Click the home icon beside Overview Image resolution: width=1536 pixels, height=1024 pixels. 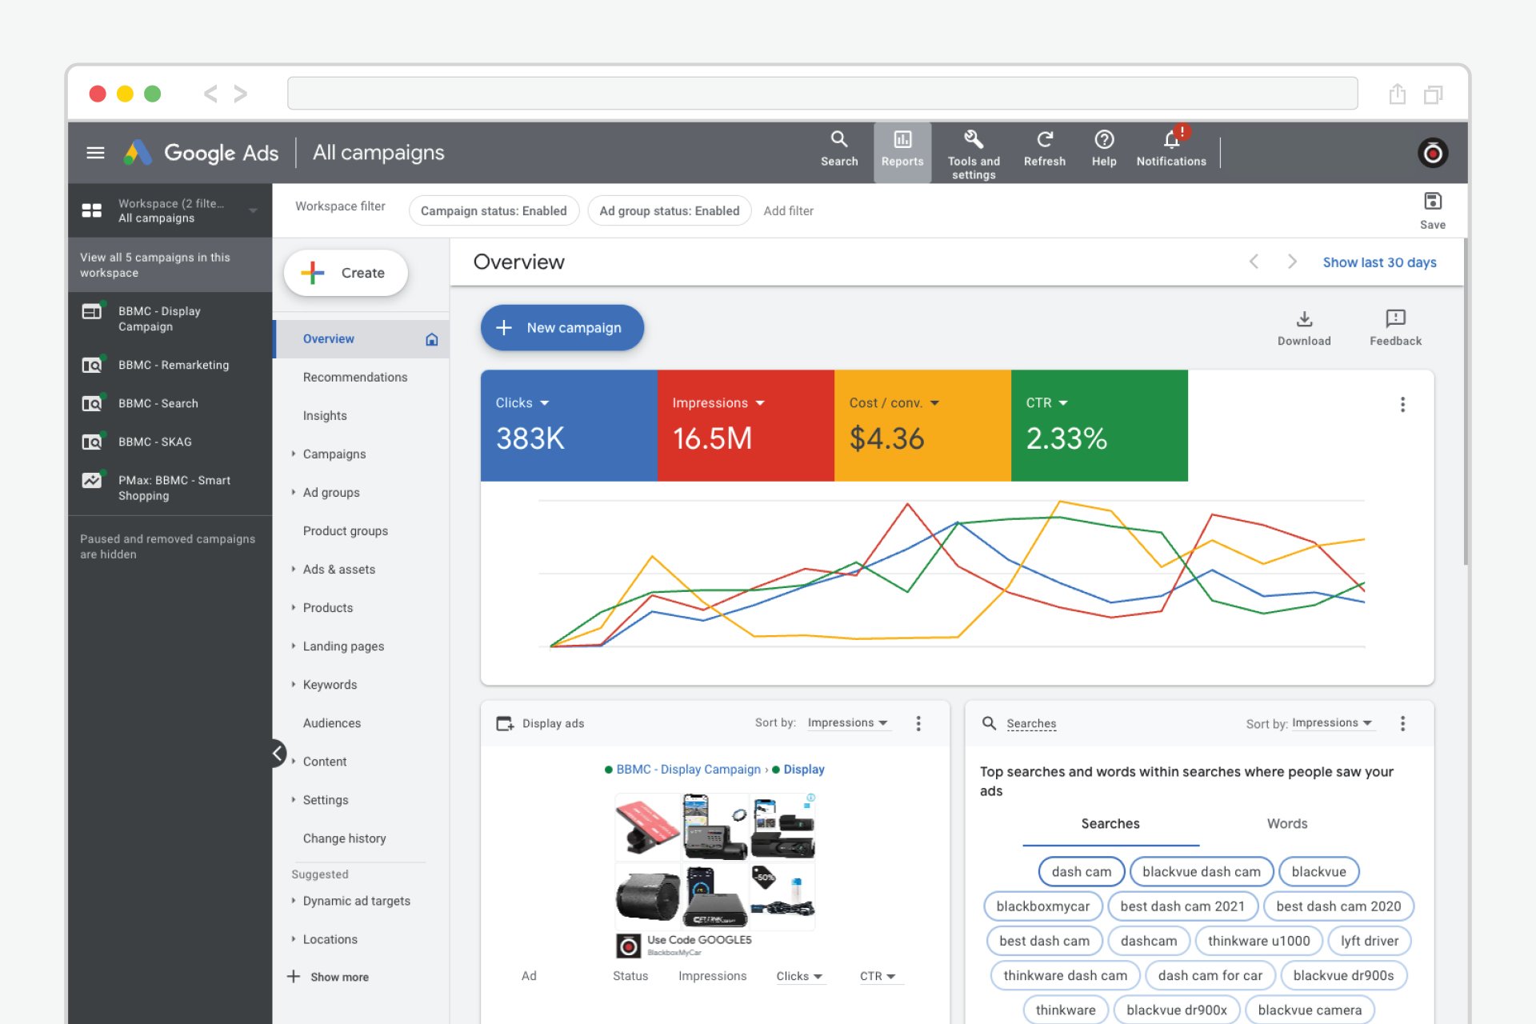[432, 339]
